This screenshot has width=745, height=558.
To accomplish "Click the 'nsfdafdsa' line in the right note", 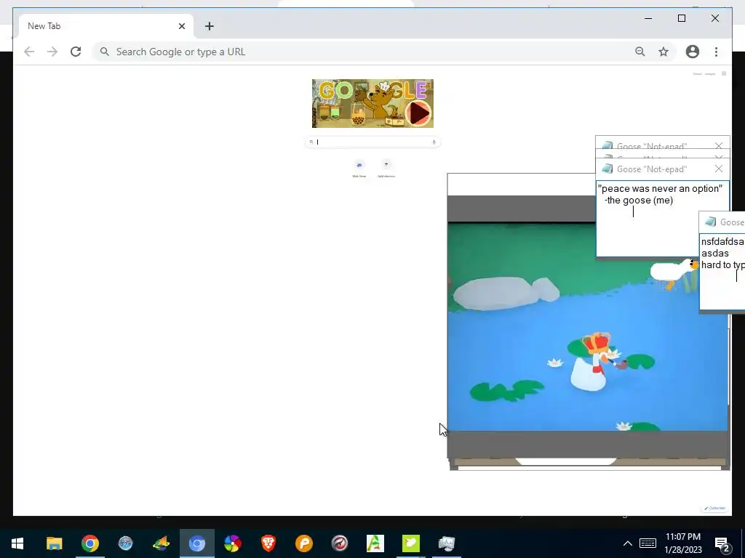I will pos(722,241).
